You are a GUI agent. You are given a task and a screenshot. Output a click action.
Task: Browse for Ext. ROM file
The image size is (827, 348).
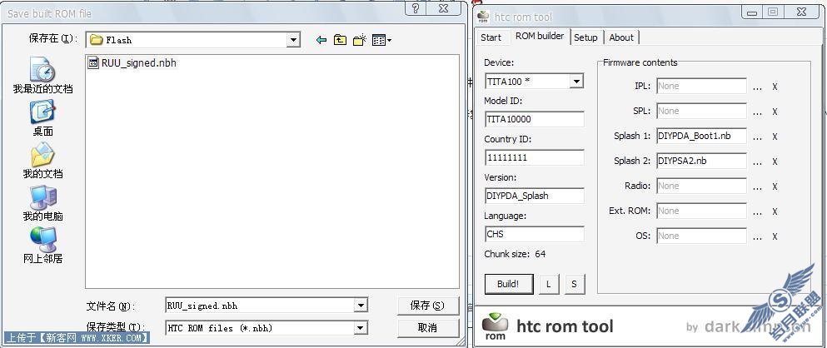757,211
